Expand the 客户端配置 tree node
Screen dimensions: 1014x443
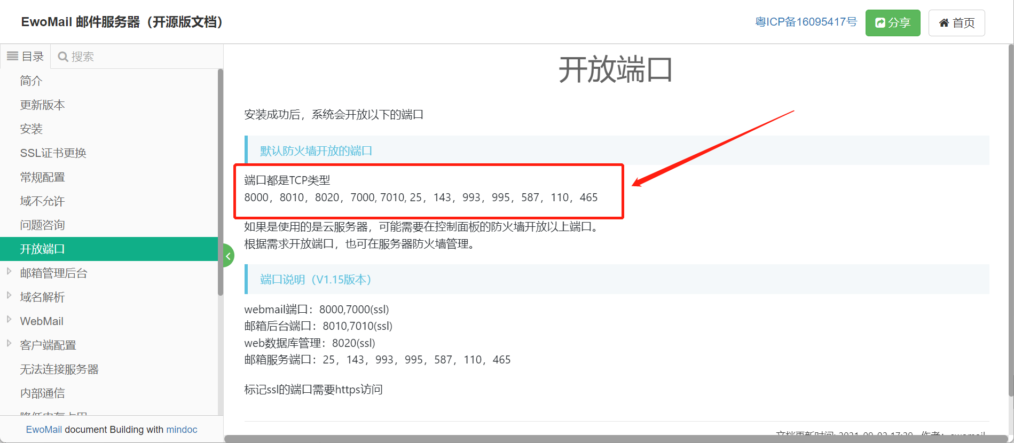click(x=9, y=343)
